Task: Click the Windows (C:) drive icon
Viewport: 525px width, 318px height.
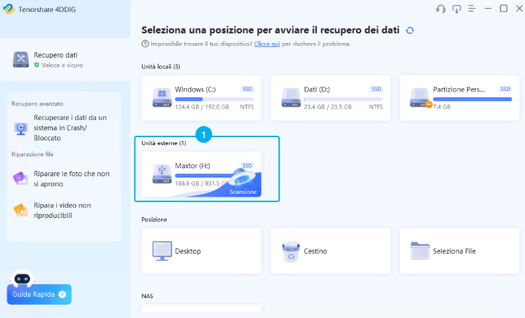Action: pos(162,97)
